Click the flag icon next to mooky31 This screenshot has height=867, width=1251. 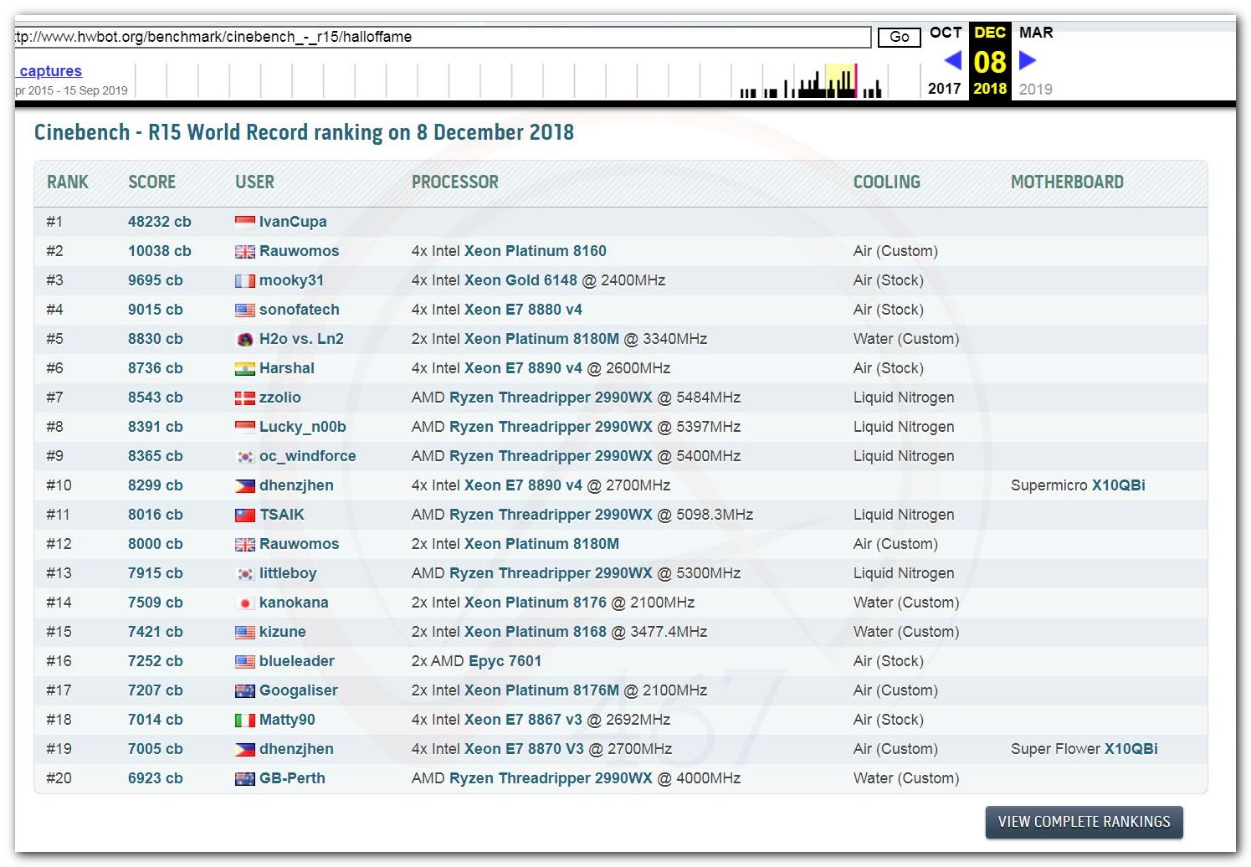(244, 280)
